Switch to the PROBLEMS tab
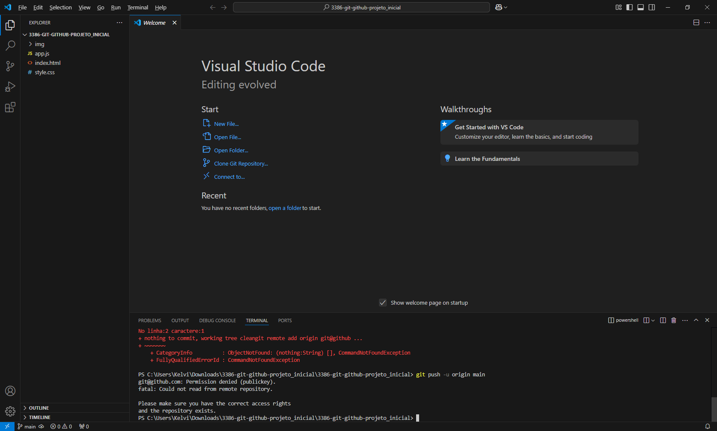Image resolution: width=717 pixels, height=431 pixels. (x=150, y=320)
